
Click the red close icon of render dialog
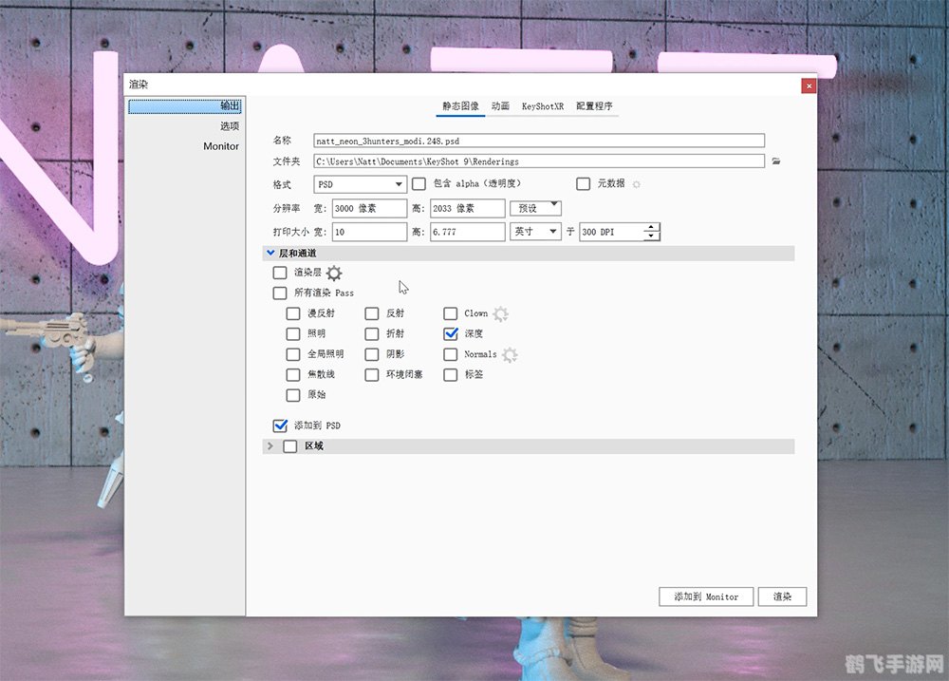coord(808,85)
